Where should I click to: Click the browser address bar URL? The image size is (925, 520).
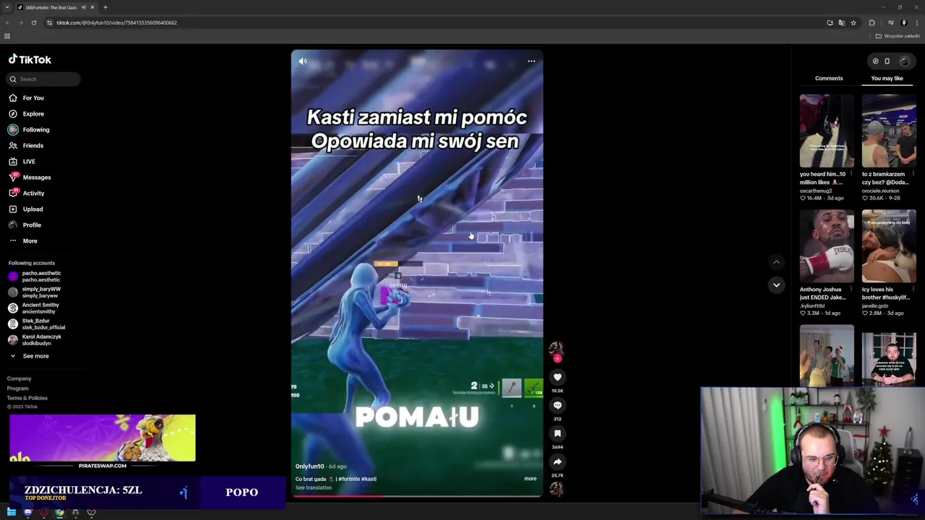point(116,22)
